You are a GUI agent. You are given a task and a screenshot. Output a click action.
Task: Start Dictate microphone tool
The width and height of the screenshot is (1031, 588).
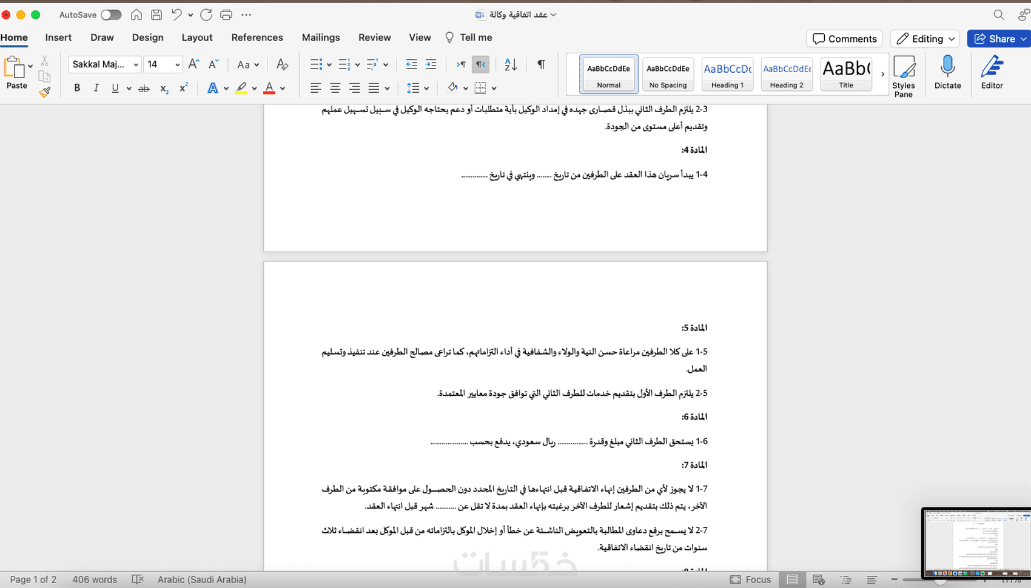947,72
